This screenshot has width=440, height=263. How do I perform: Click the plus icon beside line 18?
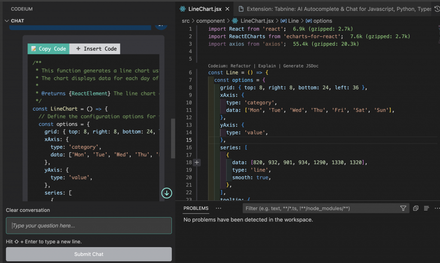point(197,162)
